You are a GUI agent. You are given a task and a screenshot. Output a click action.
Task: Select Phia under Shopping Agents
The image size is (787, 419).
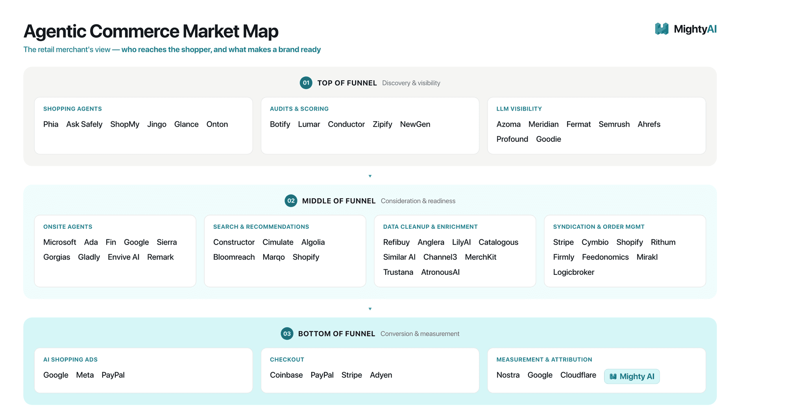51,124
